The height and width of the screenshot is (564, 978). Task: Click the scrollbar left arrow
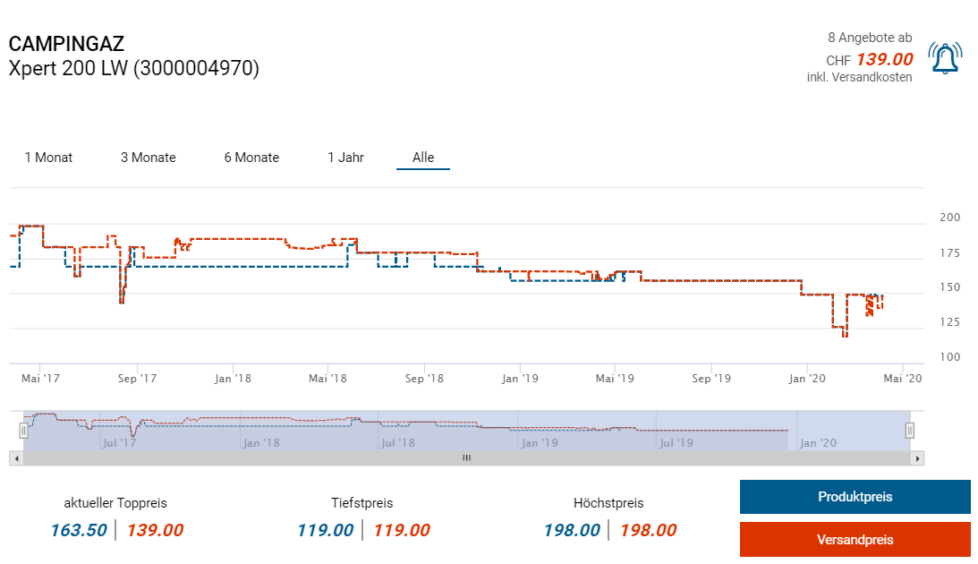(15, 458)
